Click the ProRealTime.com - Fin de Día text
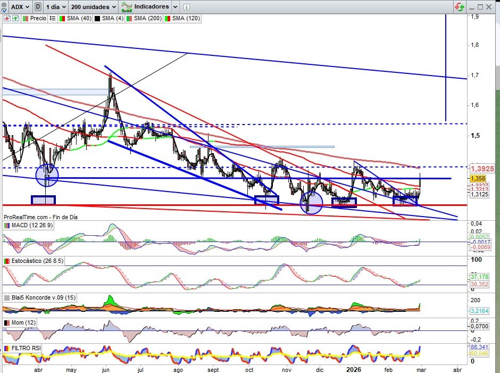Image resolution: width=500 pixels, height=373 pixels. (x=40, y=217)
